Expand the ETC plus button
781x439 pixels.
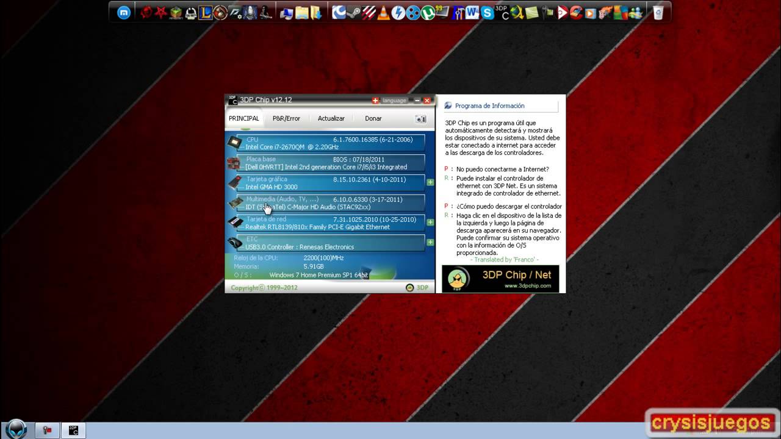click(430, 243)
